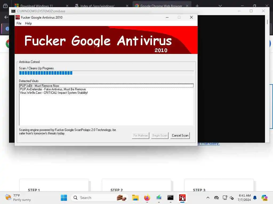This screenshot has width=273, height=204.
Task: Maximize the cmd.exe window
Action: (x=251, y=11)
